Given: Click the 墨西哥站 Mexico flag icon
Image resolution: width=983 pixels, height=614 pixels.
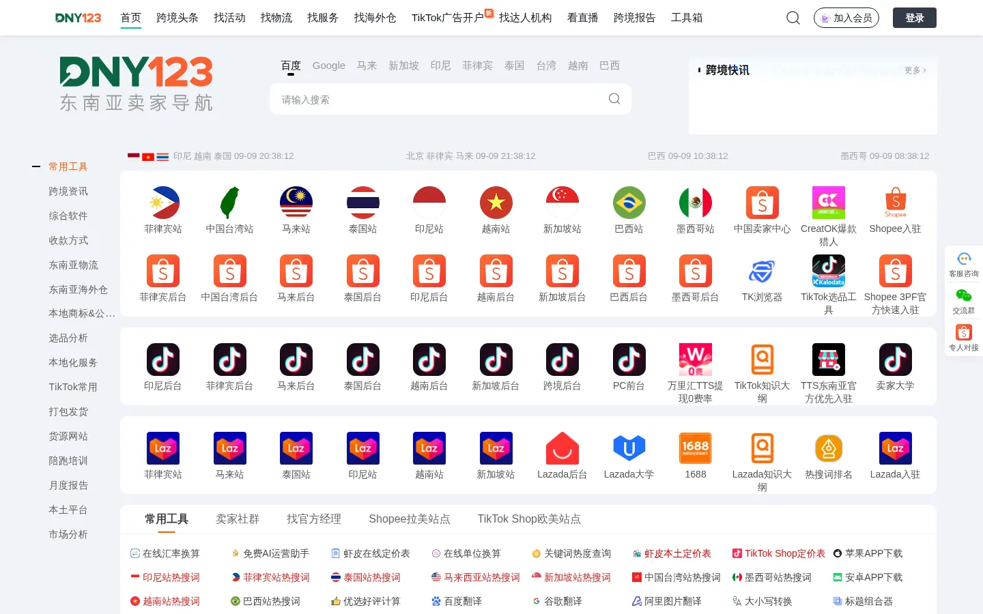Looking at the screenshot, I should coord(696,203).
